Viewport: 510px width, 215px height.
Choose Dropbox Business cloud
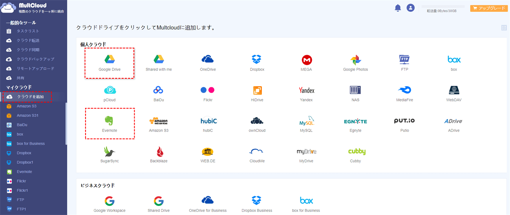[x=257, y=204]
